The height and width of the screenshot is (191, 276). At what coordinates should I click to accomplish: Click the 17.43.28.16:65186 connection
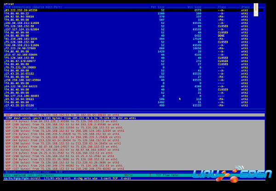(x=134, y=106)
